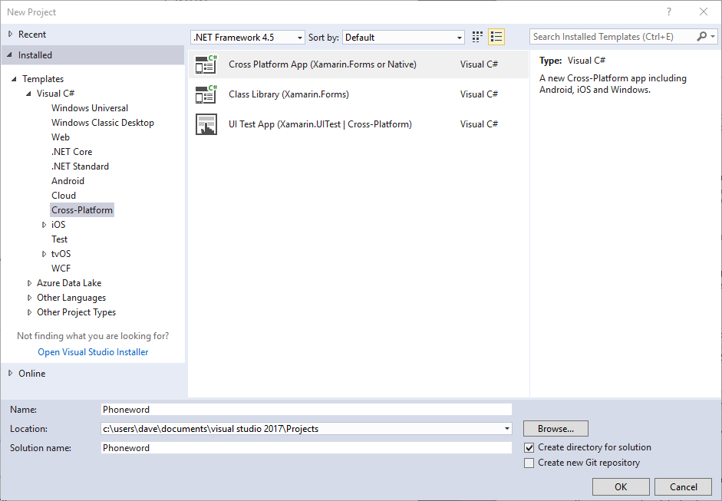The width and height of the screenshot is (722, 501).
Task: Select Android in the templates tree
Action: pos(68,181)
